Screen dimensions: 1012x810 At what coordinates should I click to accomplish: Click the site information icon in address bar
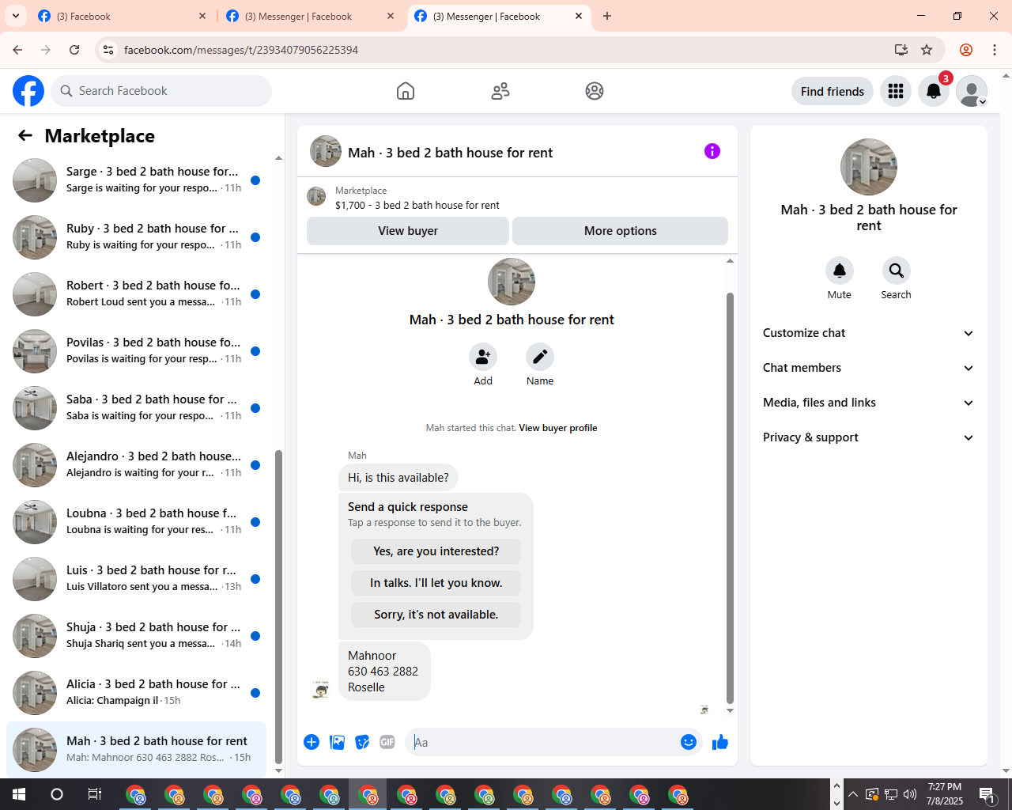click(108, 50)
